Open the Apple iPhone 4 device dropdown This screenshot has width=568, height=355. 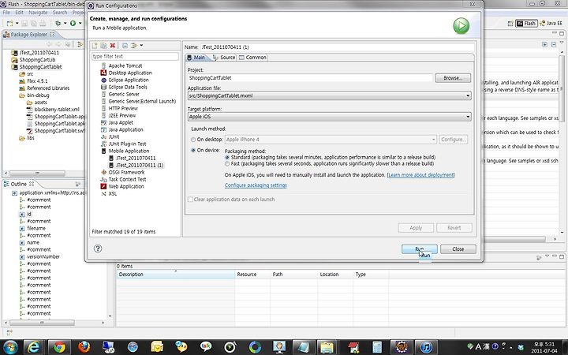331,140
